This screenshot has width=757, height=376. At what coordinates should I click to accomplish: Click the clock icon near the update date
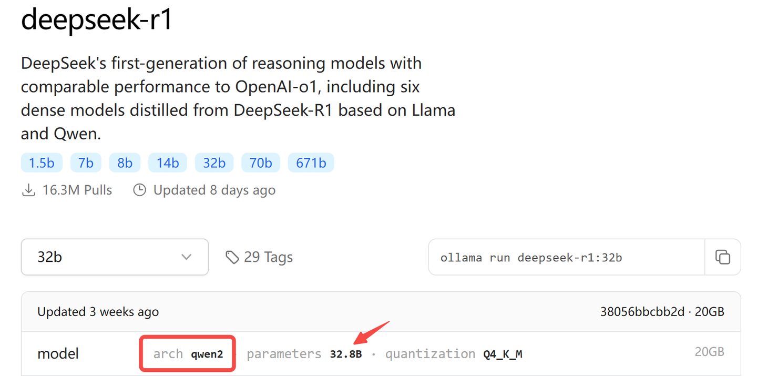coord(139,190)
